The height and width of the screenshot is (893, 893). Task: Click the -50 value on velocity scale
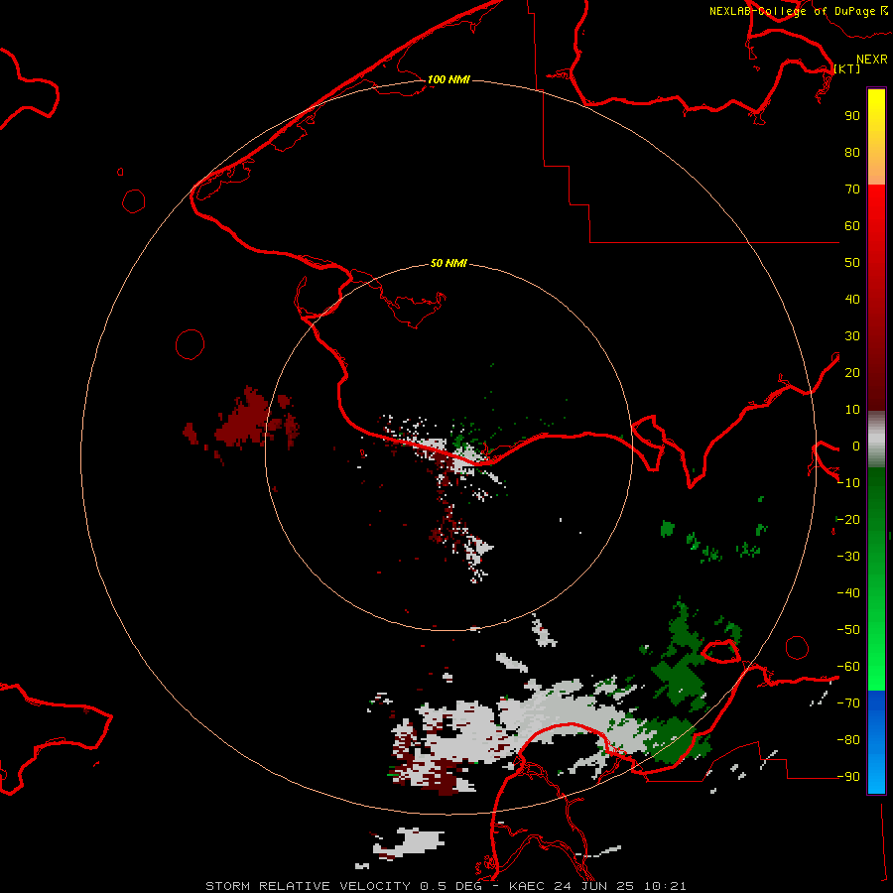848,630
